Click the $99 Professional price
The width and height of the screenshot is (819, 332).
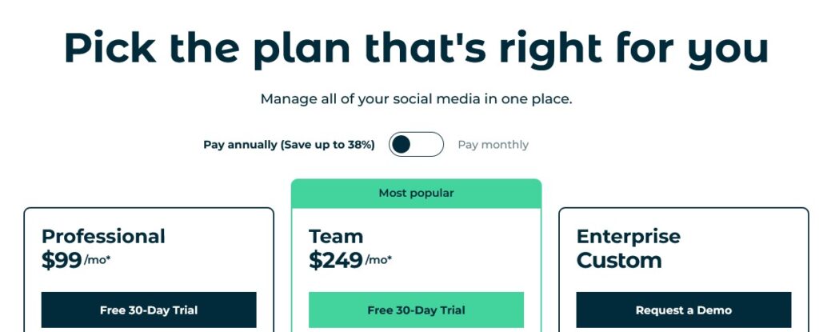pos(62,260)
